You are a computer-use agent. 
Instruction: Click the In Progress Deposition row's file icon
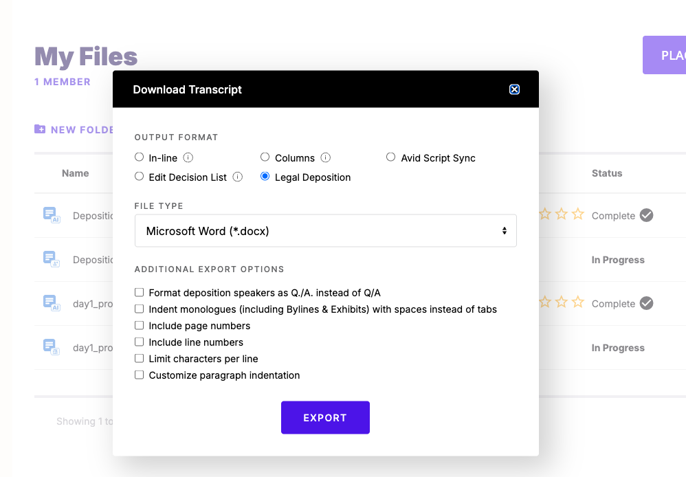tap(51, 259)
